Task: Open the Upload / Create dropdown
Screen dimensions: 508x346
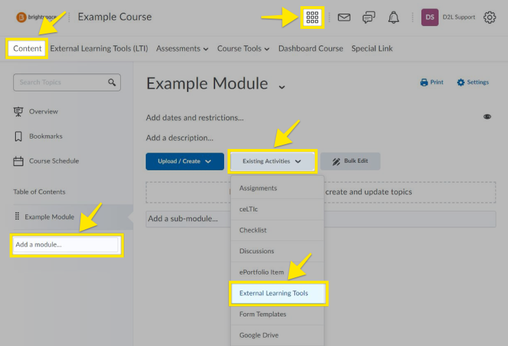Action: tap(185, 161)
